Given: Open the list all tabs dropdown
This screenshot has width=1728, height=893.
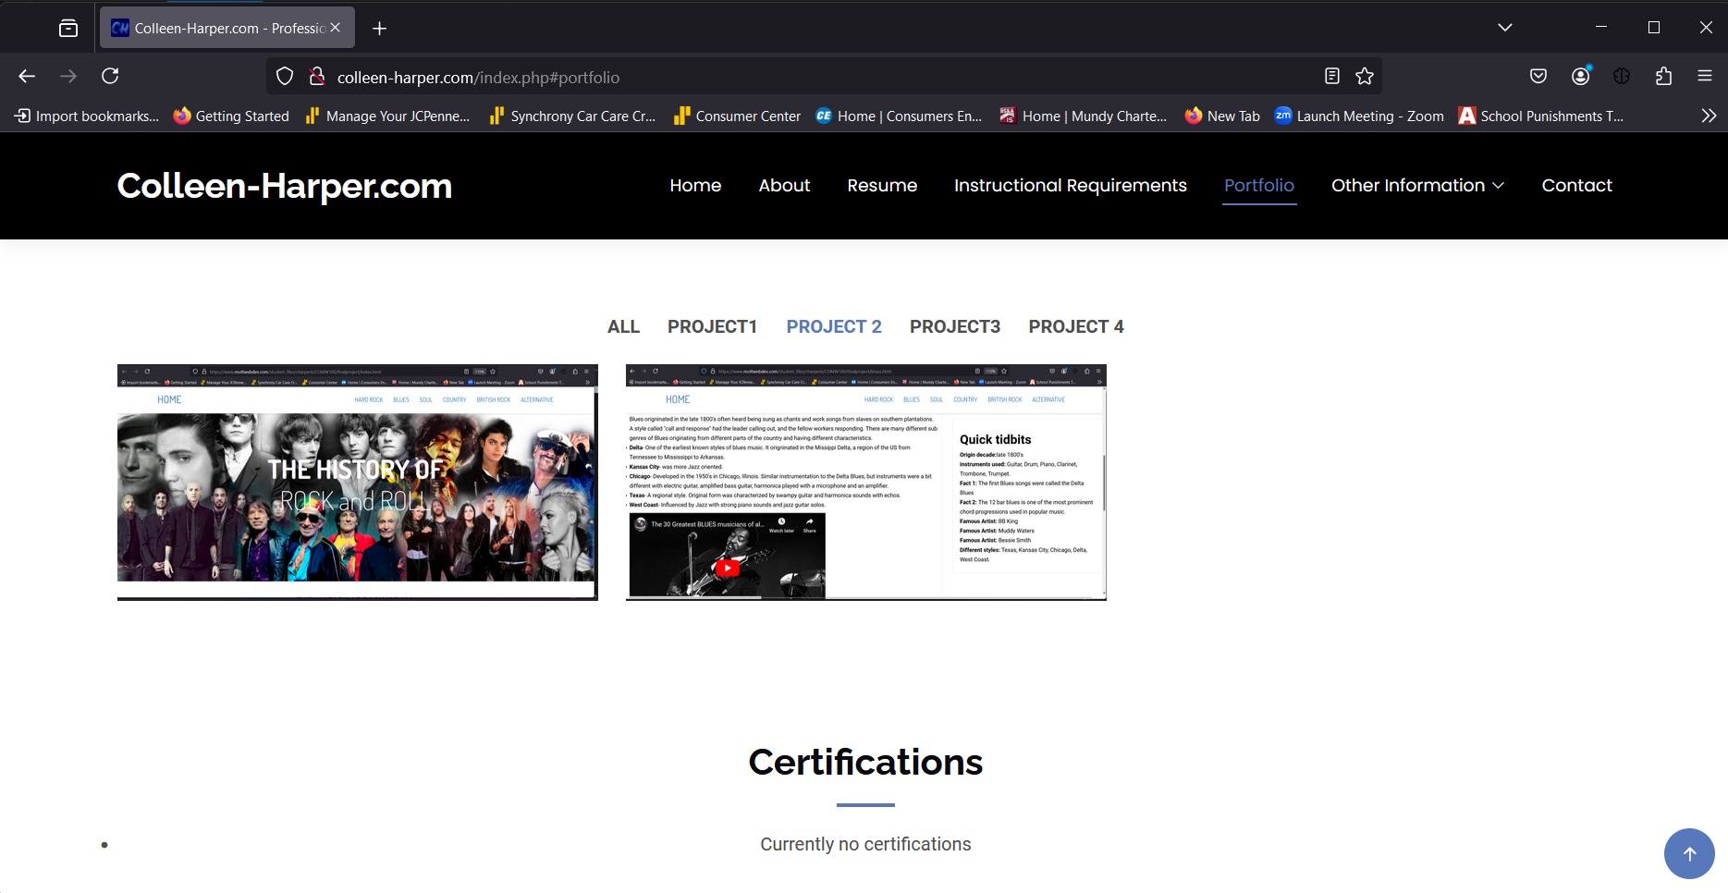Looking at the screenshot, I should click(1504, 28).
